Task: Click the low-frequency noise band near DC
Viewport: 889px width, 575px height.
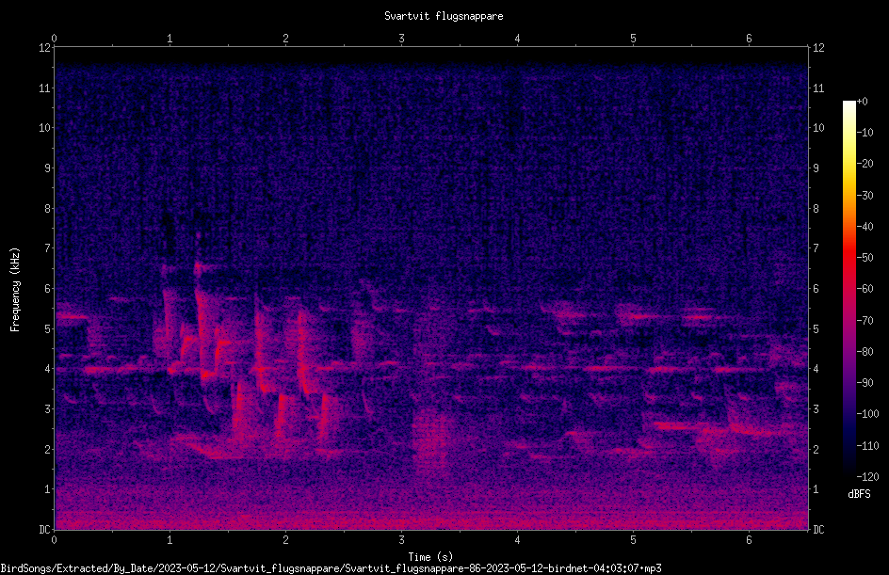Action: click(431, 519)
